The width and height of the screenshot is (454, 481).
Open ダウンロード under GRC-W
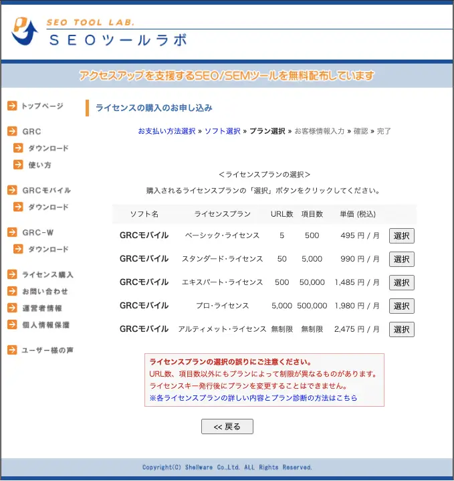coord(48,249)
